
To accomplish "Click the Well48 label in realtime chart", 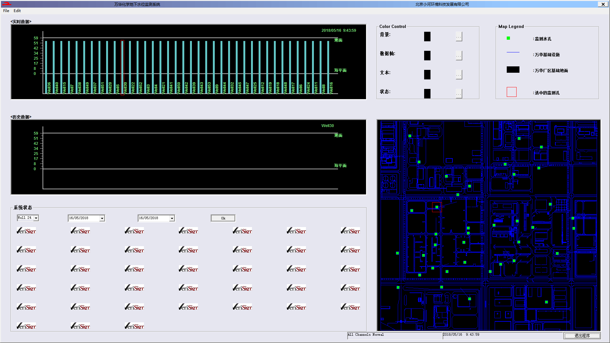I will pos(286,88).
